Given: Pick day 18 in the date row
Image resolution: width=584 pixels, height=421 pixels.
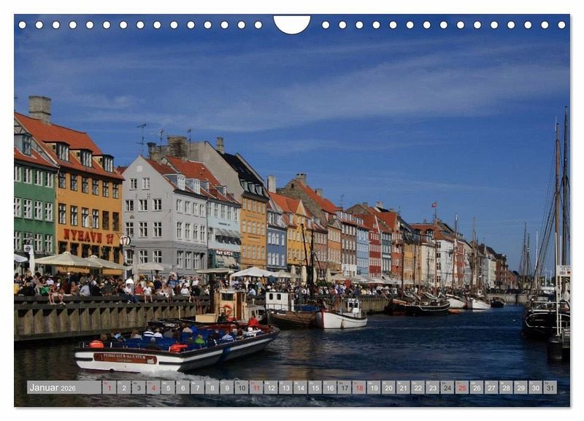Looking at the screenshot, I should coord(359,387).
